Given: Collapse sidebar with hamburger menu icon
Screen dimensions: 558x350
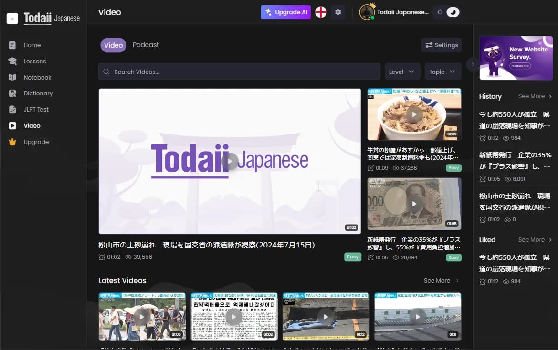Looking at the screenshot, I should (12, 19).
